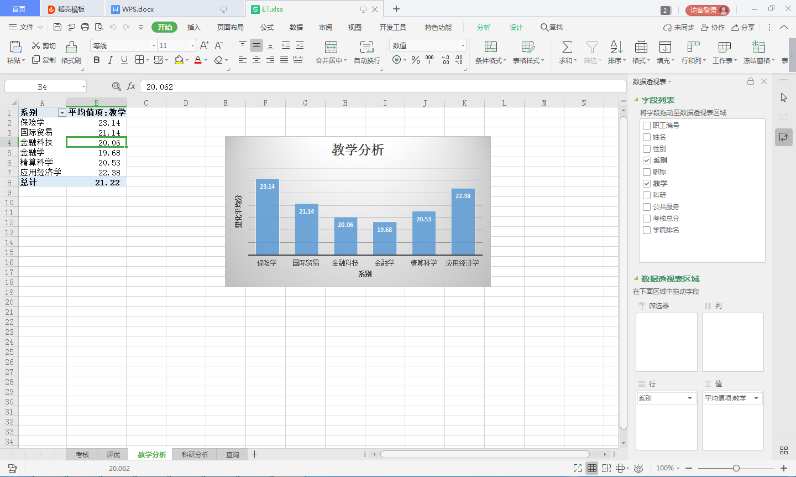
Task: Click the zoom slider handle
Action: 736,468
